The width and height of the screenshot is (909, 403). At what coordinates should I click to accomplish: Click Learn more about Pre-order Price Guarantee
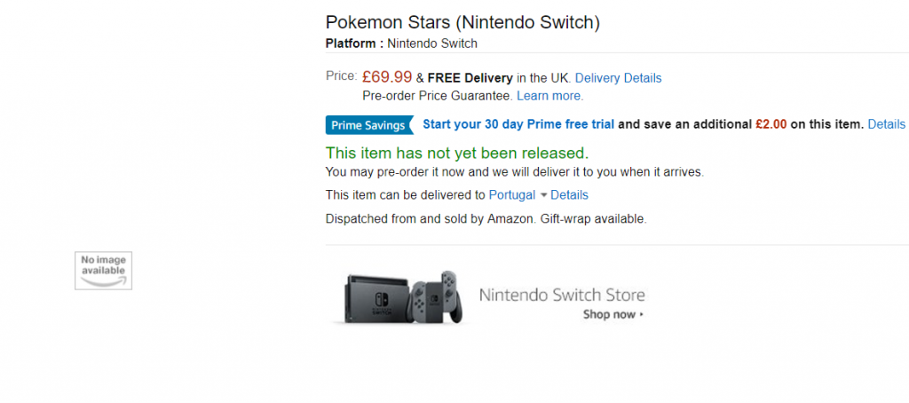click(549, 96)
